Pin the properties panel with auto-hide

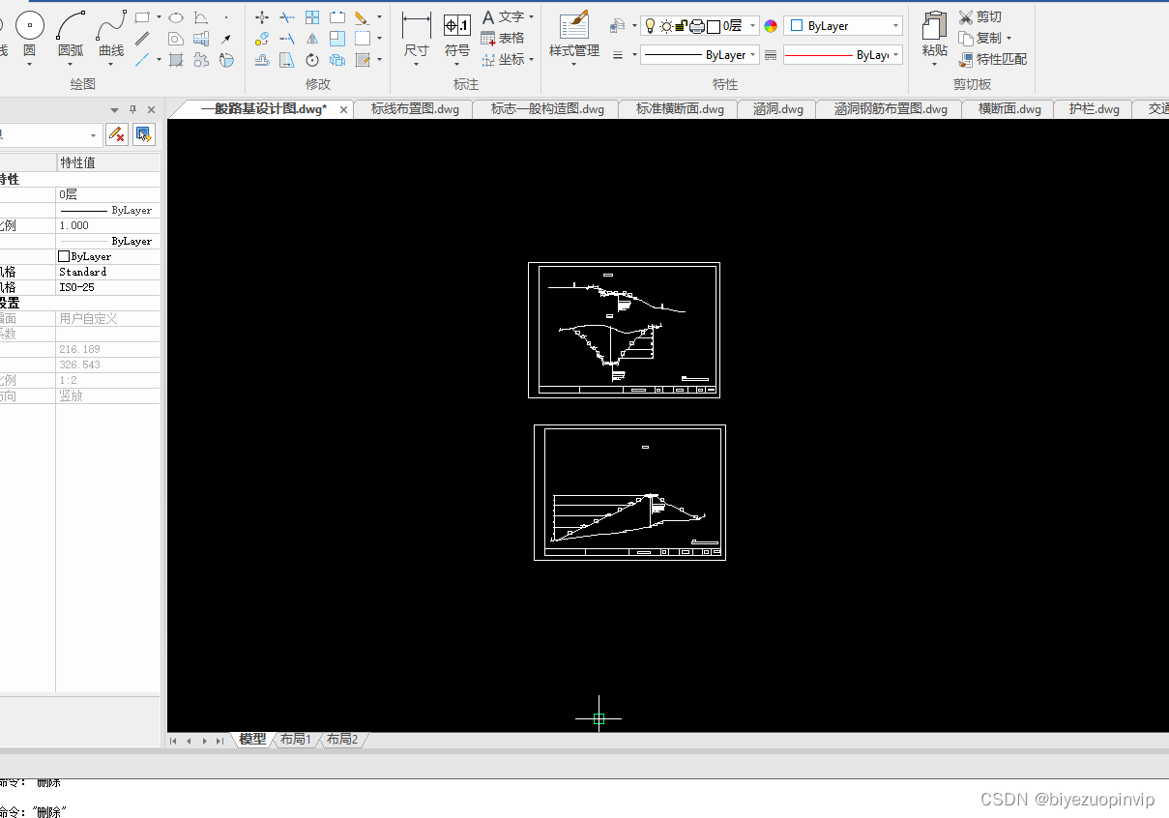[x=133, y=109]
